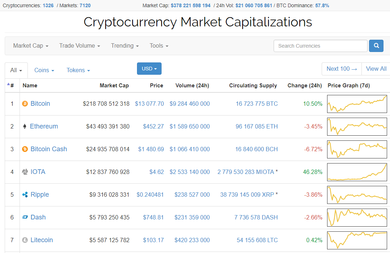Open the Trending menu
This screenshot has width=390, height=253.
125,46
